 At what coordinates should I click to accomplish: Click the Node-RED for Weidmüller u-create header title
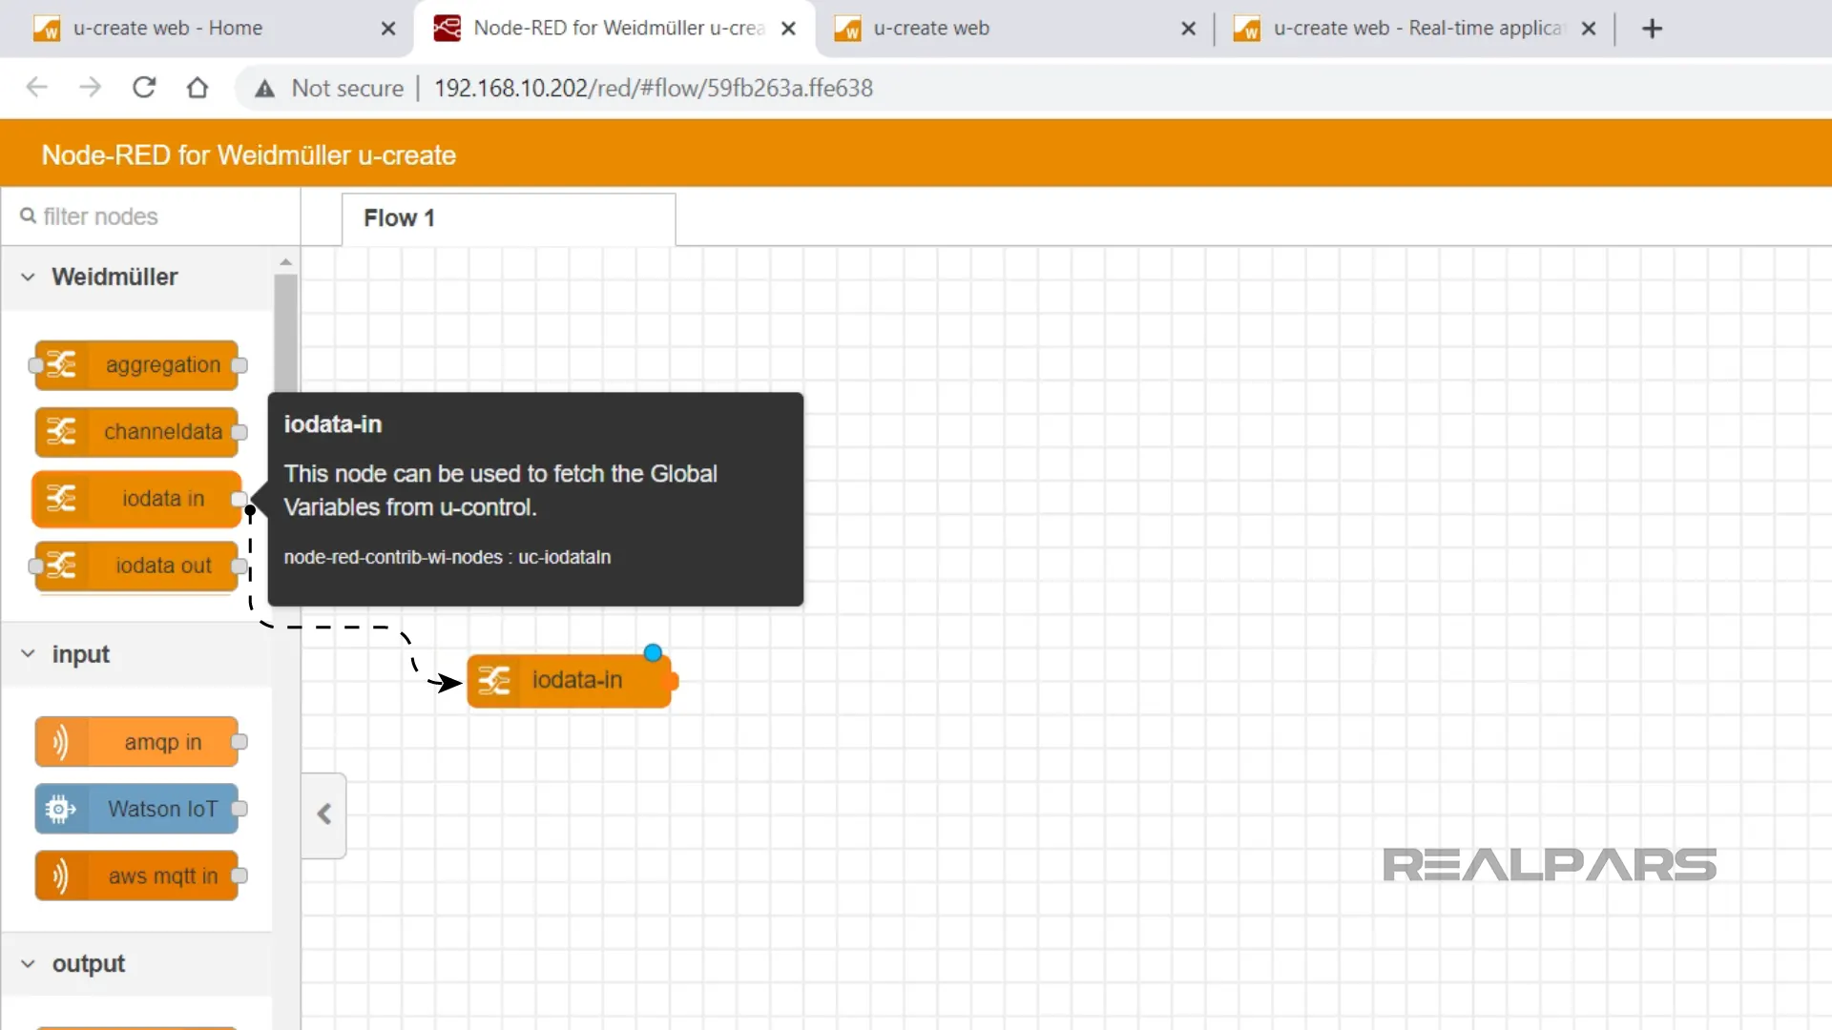pos(249,154)
